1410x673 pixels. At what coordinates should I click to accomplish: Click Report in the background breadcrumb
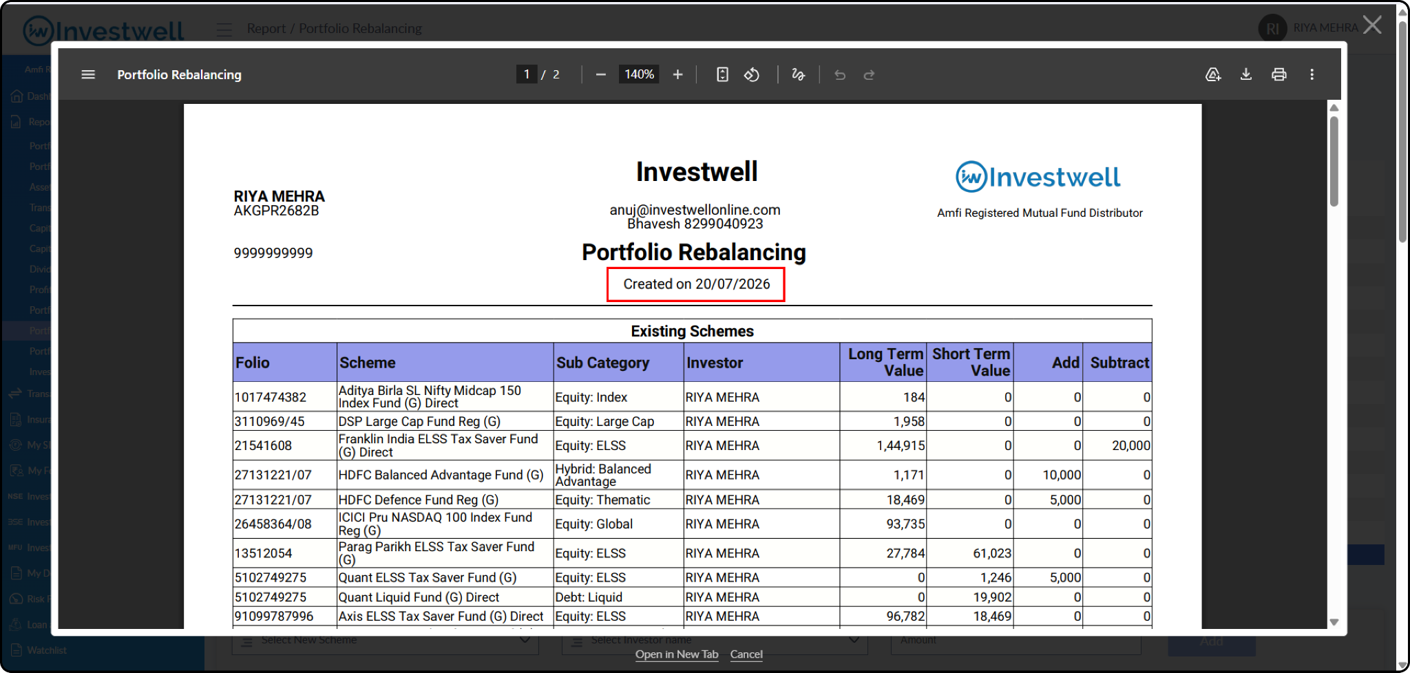pyautogui.click(x=266, y=28)
